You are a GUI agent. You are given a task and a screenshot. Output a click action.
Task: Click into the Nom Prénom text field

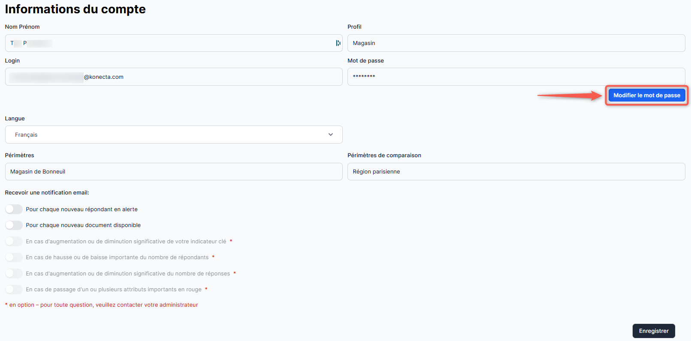pos(172,43)
